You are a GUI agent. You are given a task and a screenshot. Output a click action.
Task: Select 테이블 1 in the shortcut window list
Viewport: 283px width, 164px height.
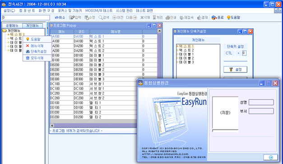(186, 54)
